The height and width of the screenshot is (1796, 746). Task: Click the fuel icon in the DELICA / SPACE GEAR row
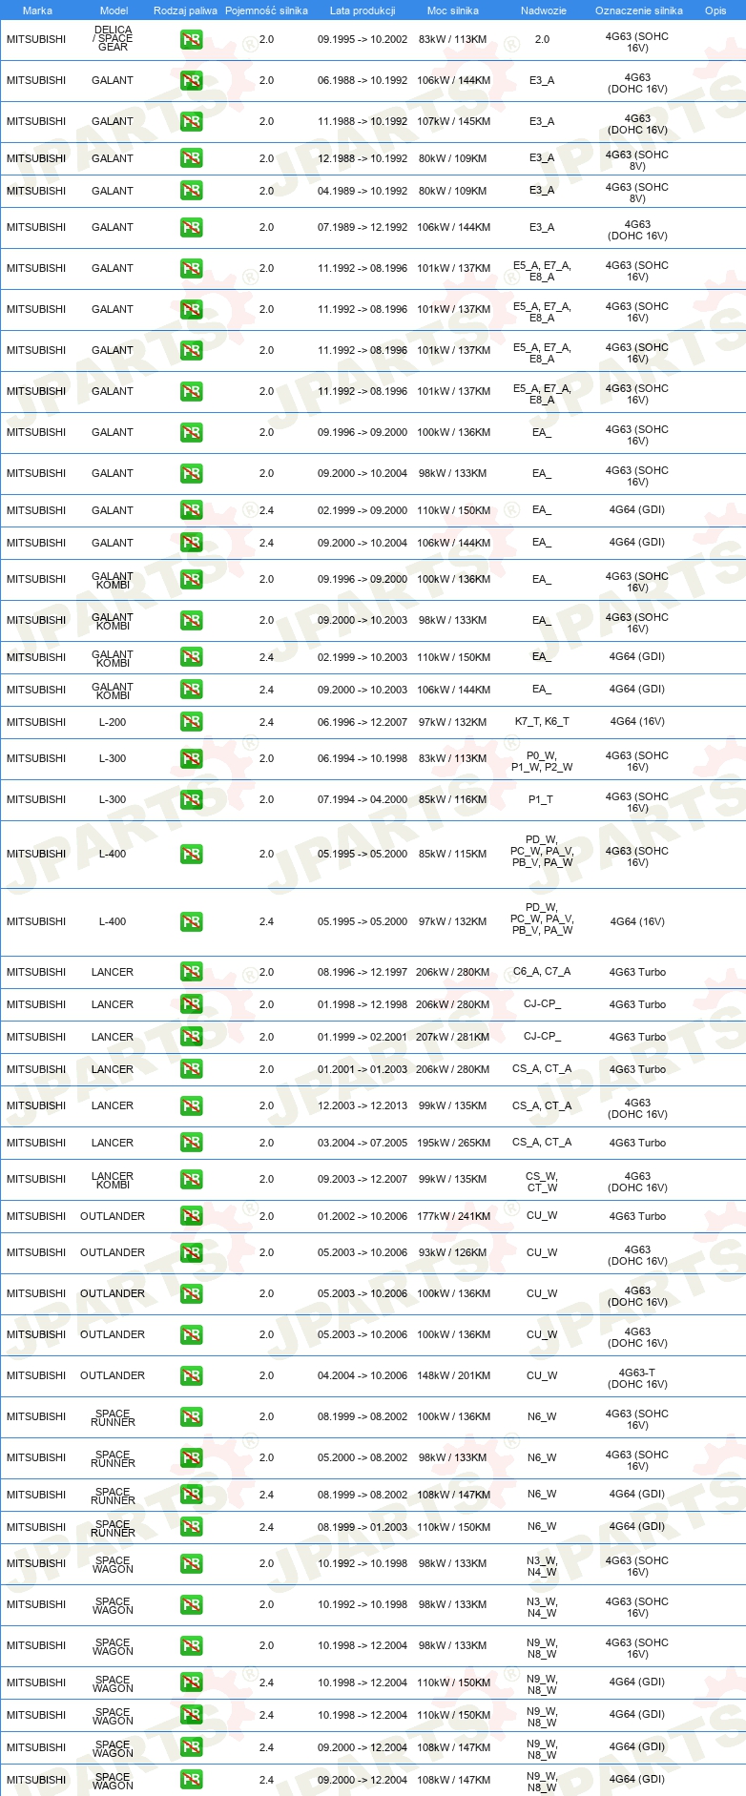coord(192,40)
